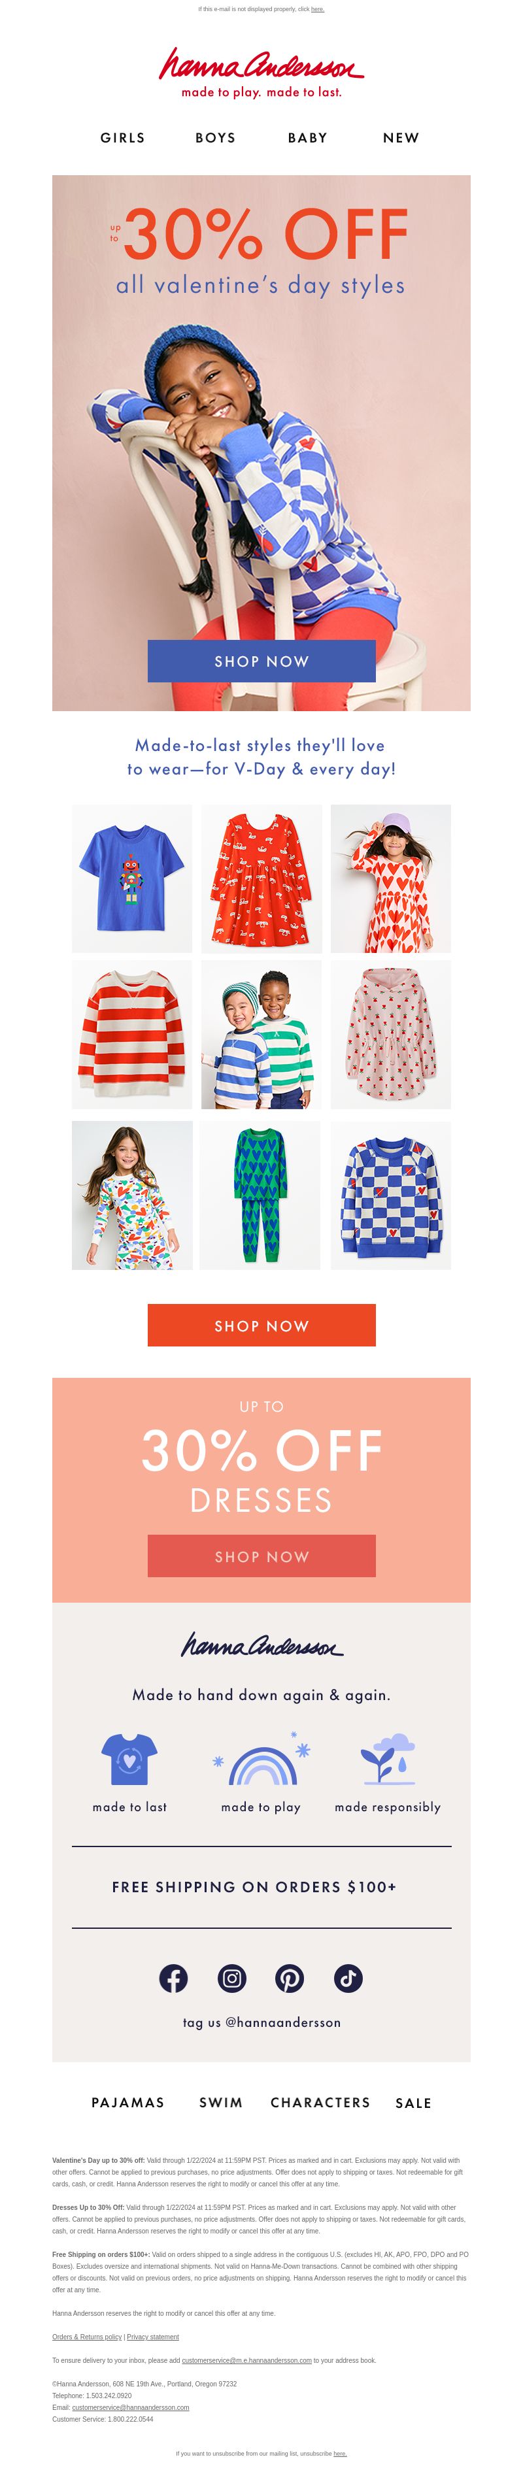The width and height of the screenshot is (523, 2472).
Task: Open the BABY navigation item
Action: click(x=308, y=138)
